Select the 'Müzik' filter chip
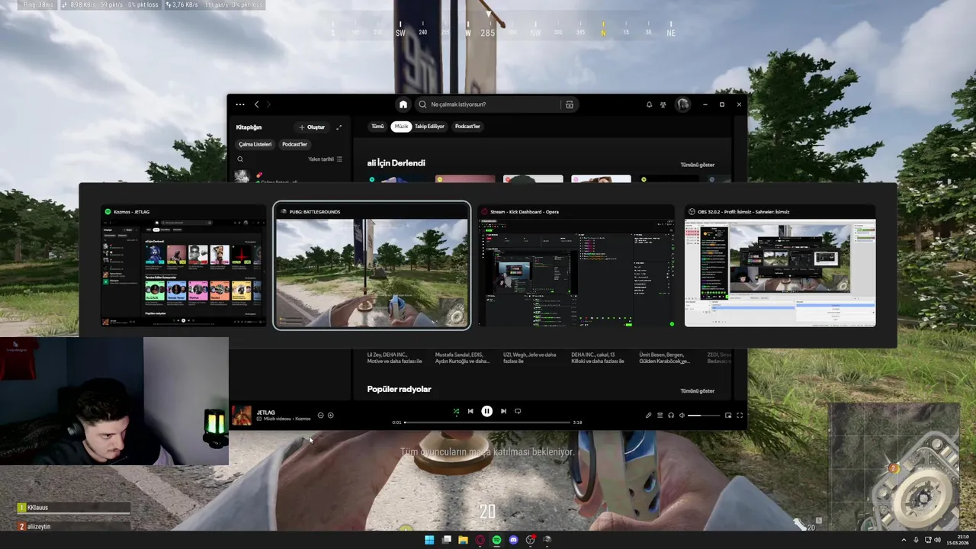Image resolution: width=976 pixels, height=549 pixels. click(401, 127)
